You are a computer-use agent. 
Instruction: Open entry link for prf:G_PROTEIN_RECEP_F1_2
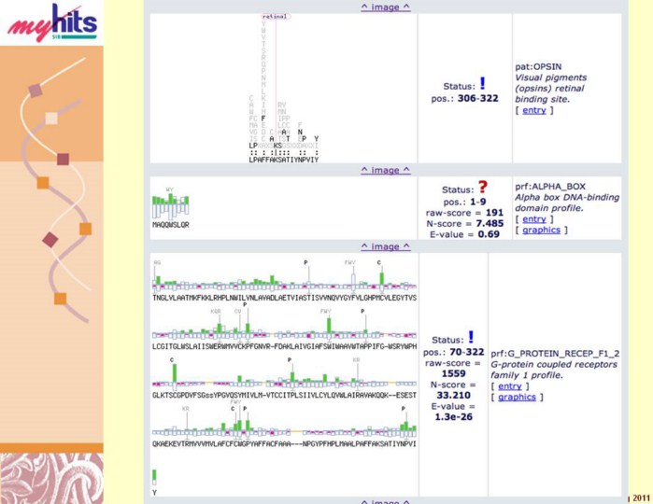[x=510, y=385]
